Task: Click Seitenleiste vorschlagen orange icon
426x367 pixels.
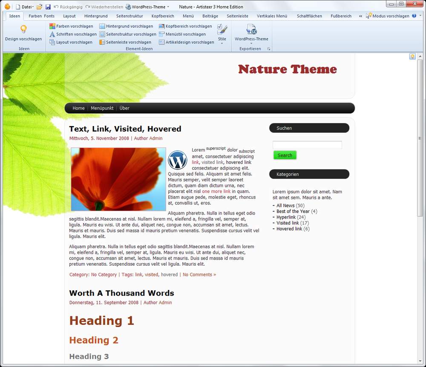Action: click(x=102, y=42)
